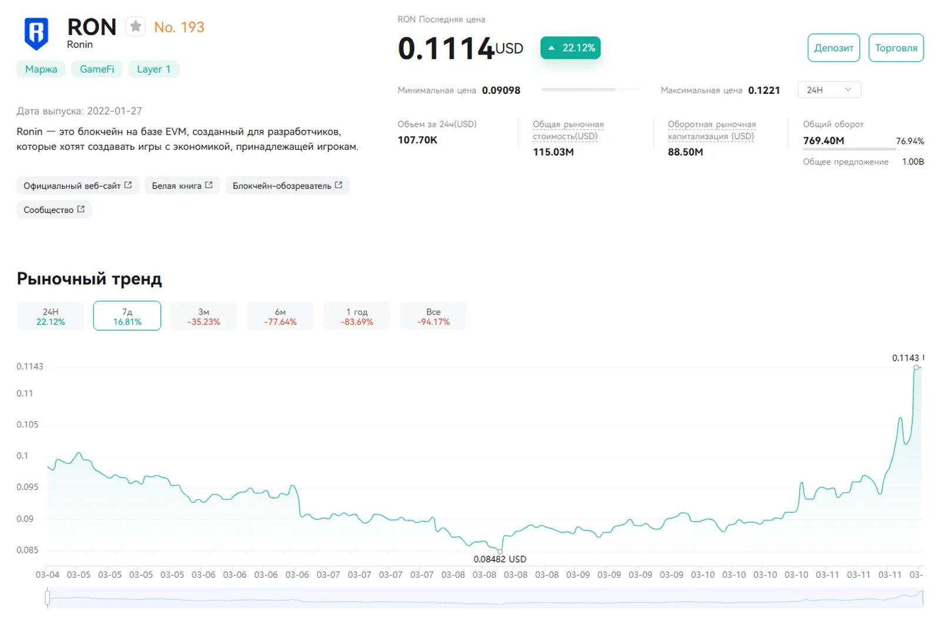
Task: Toggle the favorite star next to RON
Action: 136,26
